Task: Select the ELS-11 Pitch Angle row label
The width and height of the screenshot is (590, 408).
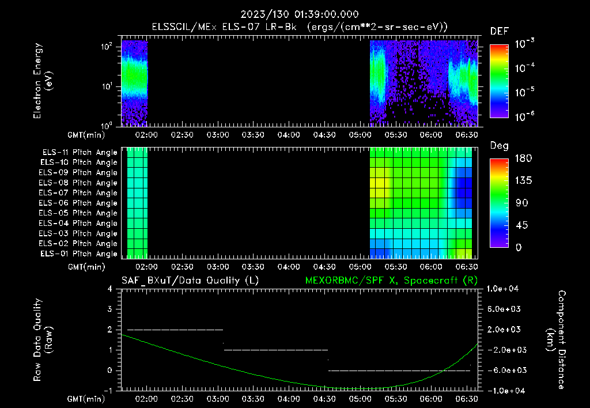Action: pos(80,153)
